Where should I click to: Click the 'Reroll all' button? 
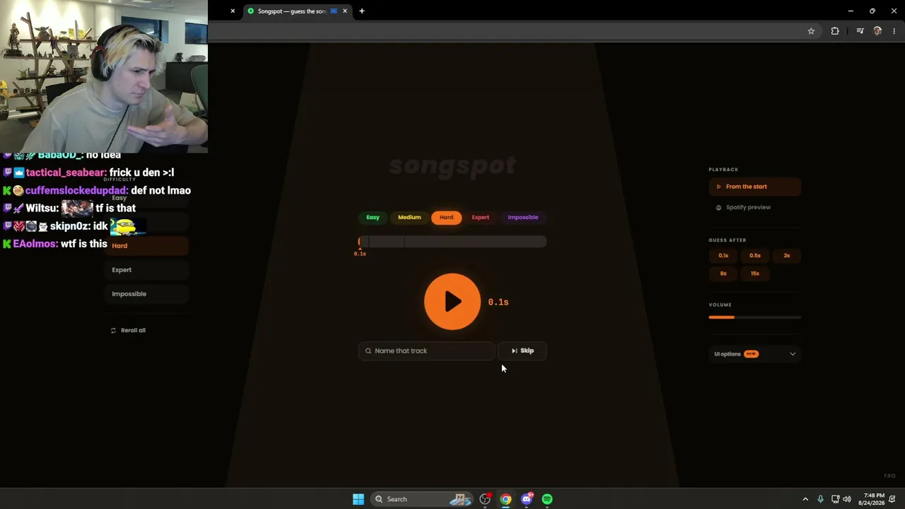[128, 330]
